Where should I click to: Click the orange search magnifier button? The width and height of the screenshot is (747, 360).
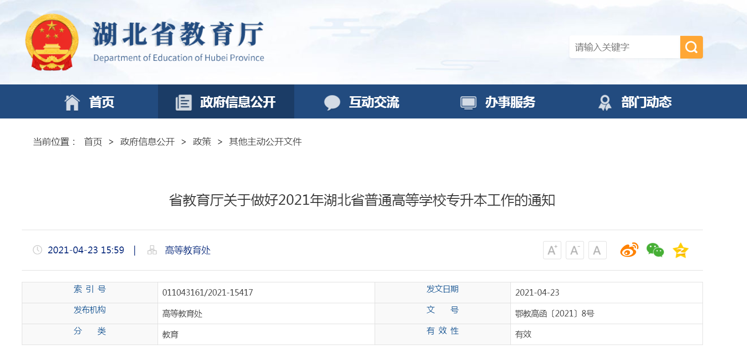[x=691, y=47]
